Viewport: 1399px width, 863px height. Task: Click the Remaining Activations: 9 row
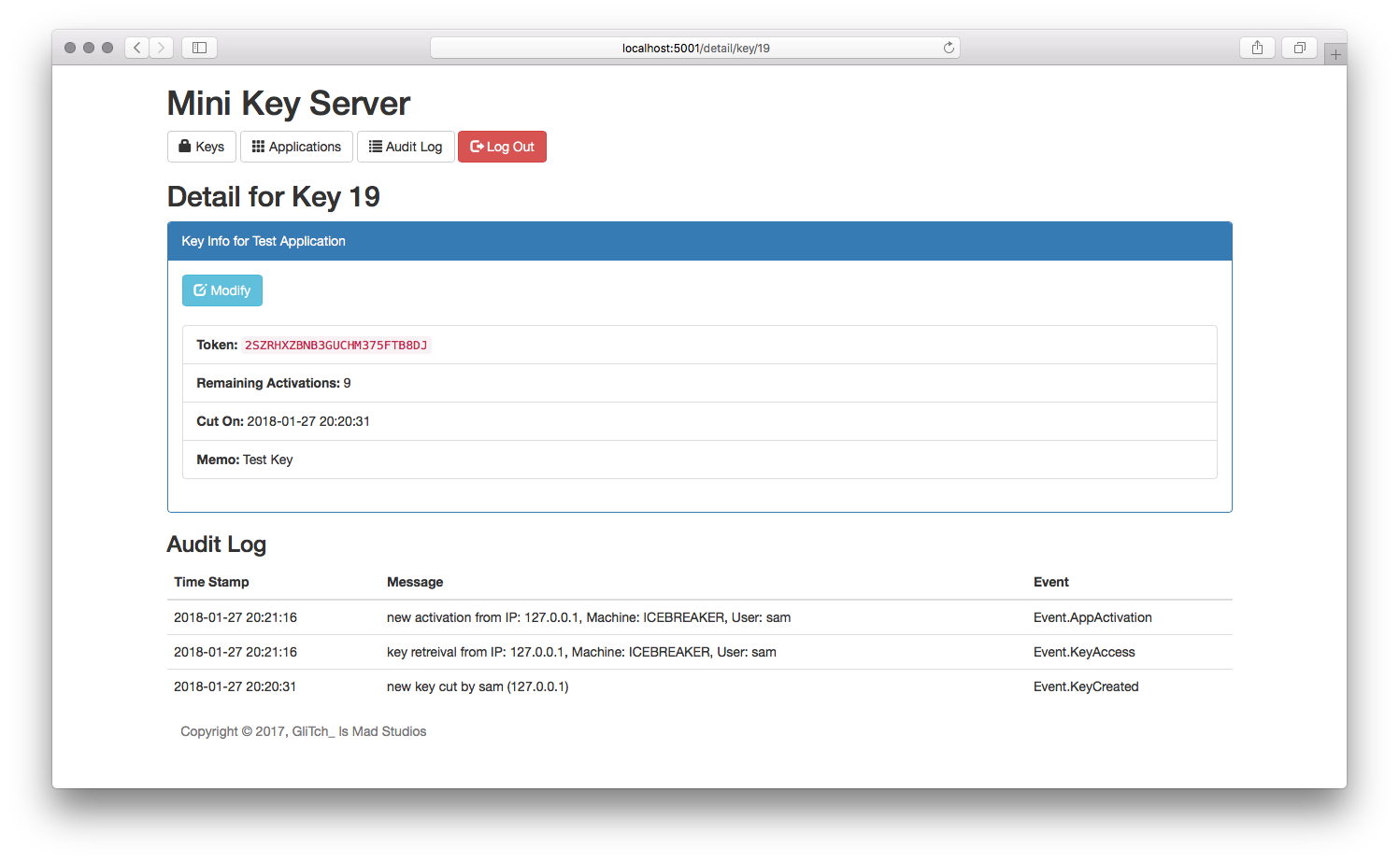coord(700,383)
